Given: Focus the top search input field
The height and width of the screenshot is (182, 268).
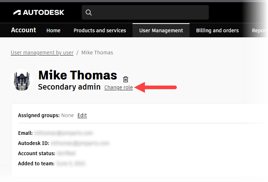Looking at the screenshot, I should click(x=149, y=12).
